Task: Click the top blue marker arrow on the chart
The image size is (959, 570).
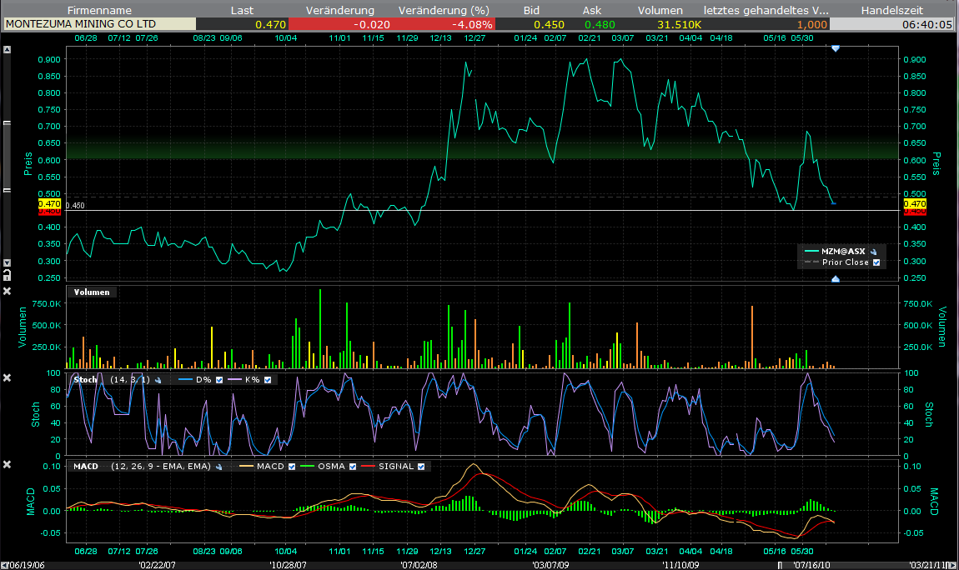Action: [836, 49]
